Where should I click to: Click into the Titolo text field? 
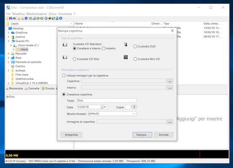106,101
